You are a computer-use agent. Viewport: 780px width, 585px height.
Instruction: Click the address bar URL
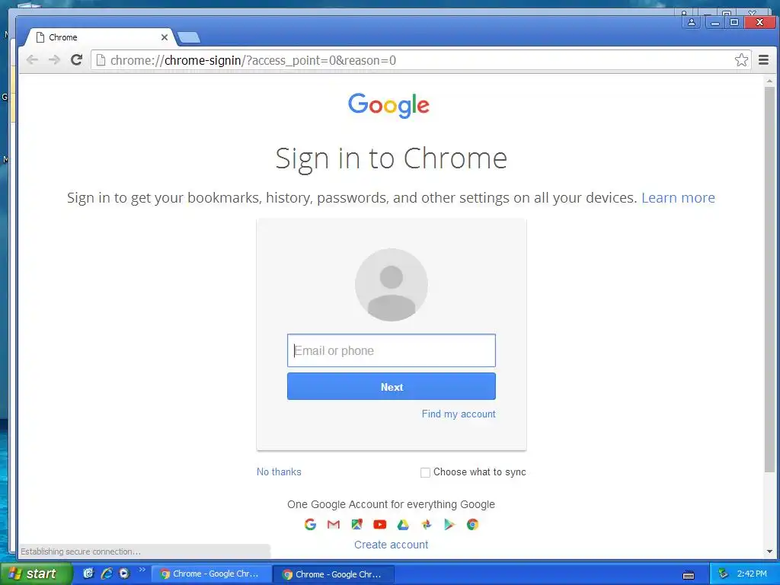253,60
